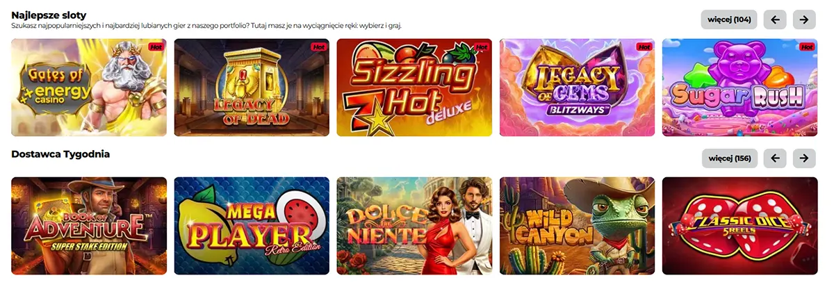Select Classic Dice 5 Reels tile
Viewport: 834px width, 287px height.
coord(739,226)
